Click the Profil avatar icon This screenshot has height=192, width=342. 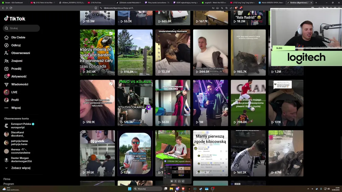6,100
